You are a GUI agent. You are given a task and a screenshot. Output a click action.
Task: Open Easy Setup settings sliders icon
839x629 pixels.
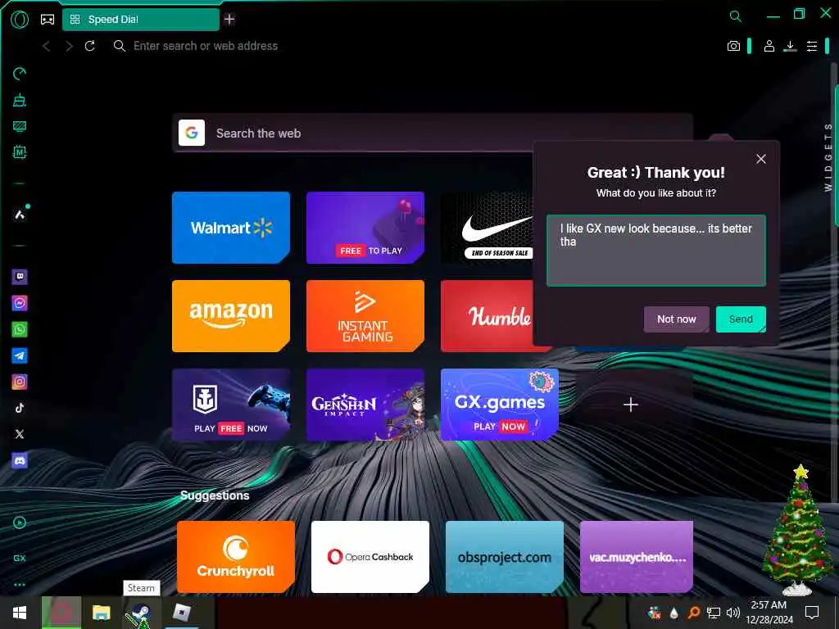pos(812,46)
